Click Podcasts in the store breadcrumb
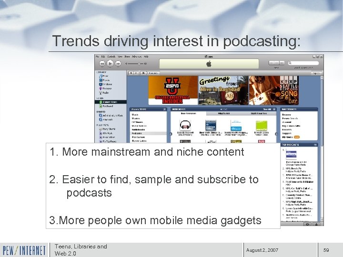 click(153, 73)
